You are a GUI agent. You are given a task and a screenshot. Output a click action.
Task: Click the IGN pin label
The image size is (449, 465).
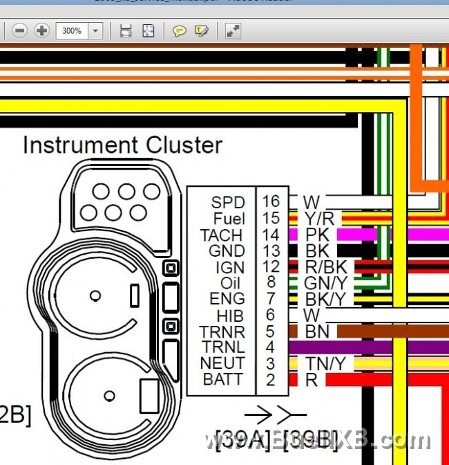230,268
